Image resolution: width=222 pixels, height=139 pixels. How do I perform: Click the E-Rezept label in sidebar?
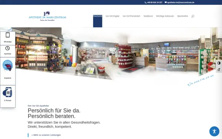click(x=8, y=100)
